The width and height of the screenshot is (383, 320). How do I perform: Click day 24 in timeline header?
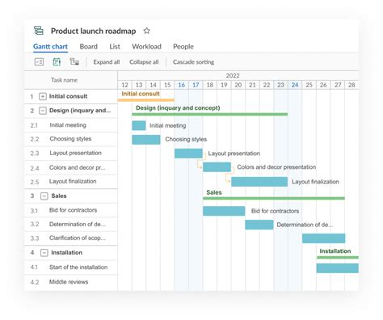tap(295, 85)
